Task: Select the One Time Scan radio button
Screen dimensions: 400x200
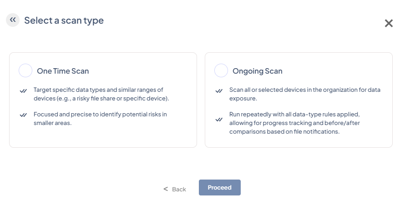Action: click(x=25, y=70)
